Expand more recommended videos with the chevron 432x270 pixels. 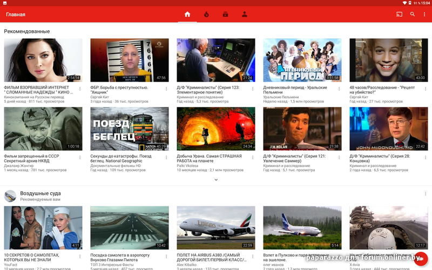[x=216, y=179]
